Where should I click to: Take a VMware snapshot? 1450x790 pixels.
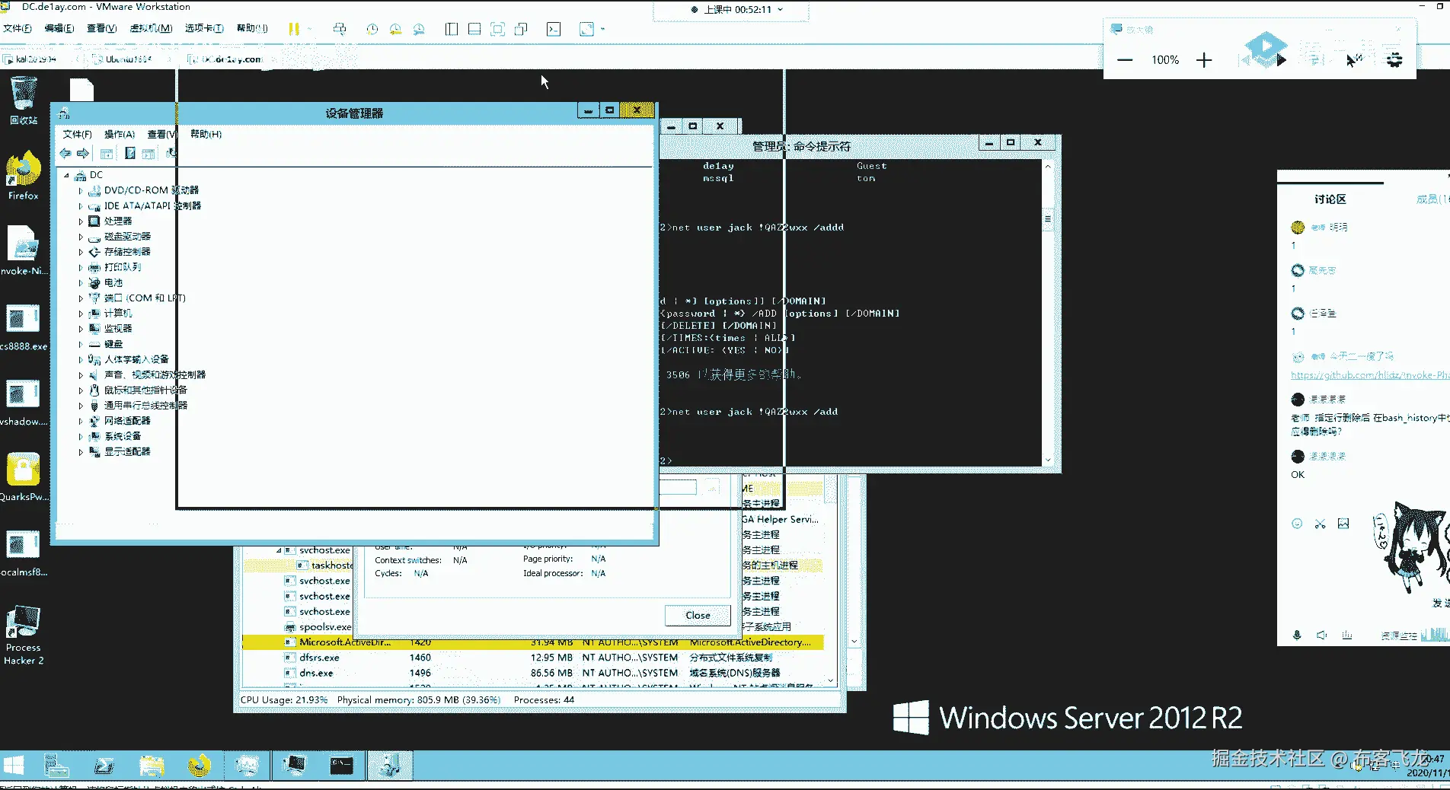click(372, 29)
